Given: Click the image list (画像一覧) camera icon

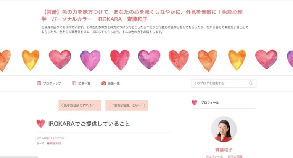Looking at the screenshot, I should pyautogui.click(x=103, y=83).
